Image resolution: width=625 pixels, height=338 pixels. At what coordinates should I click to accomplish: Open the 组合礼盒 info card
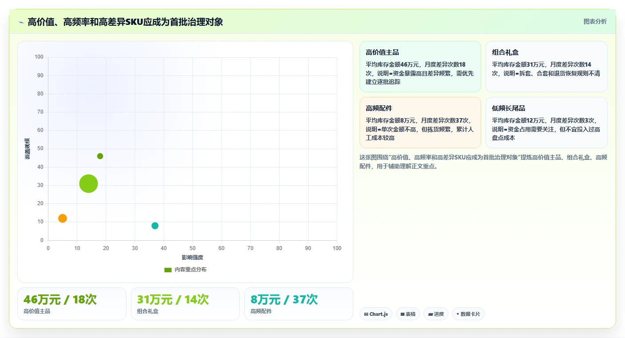[546, 67]
